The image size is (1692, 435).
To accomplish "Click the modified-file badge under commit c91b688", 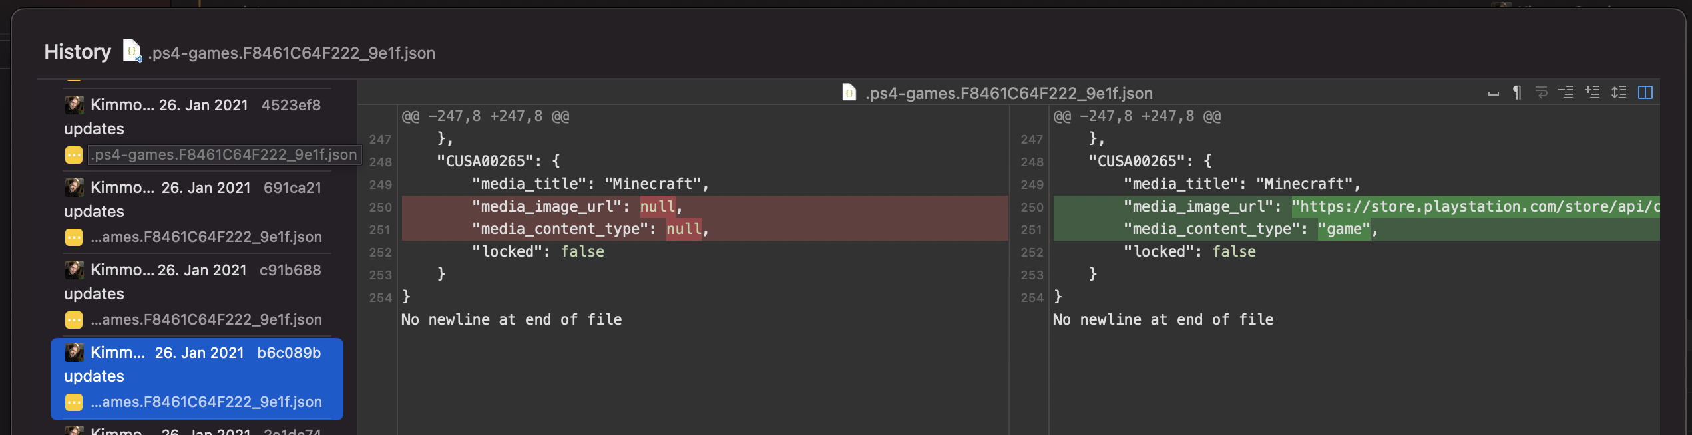I will click(x=74, y=320).
